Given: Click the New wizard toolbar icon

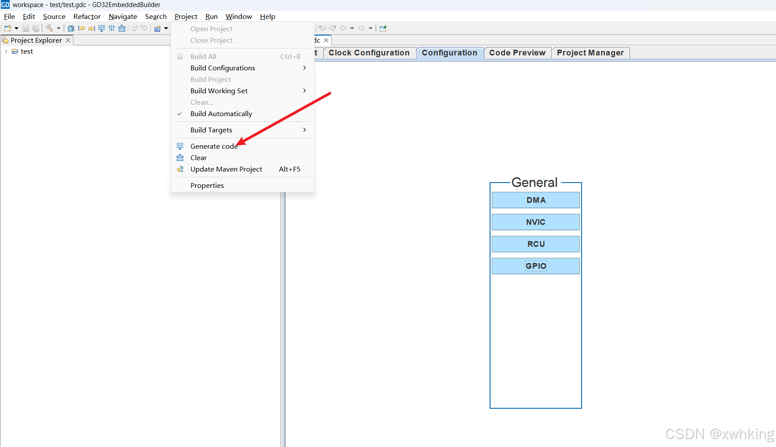Looking at the screenshot, I should [7, 28].
